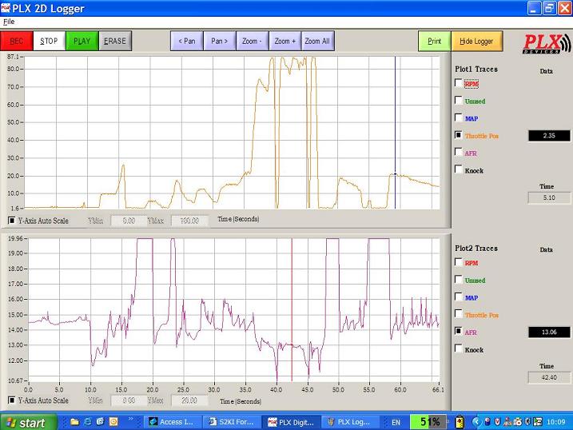This screenshot has height=430, width=573.
Task: Click the Zoom - button
Action: [253, 41]
